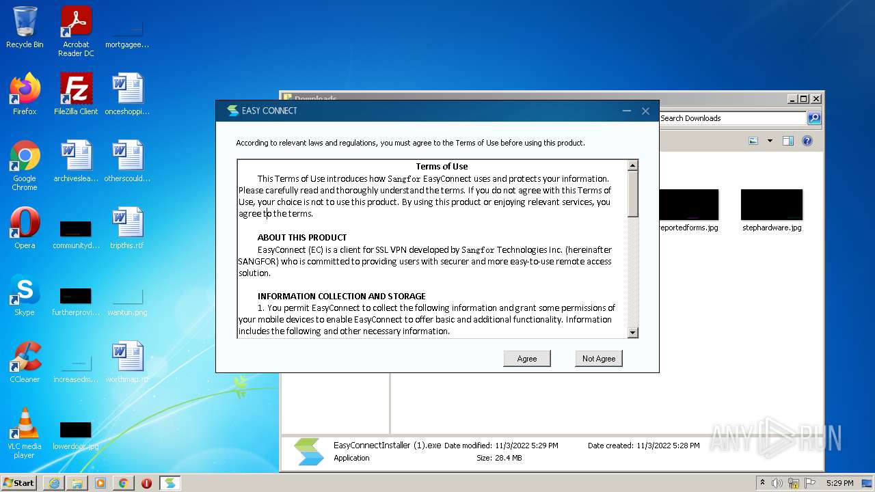Open Help in Downloads window
This screenshot has width=875, height=492.
point(807,141)
